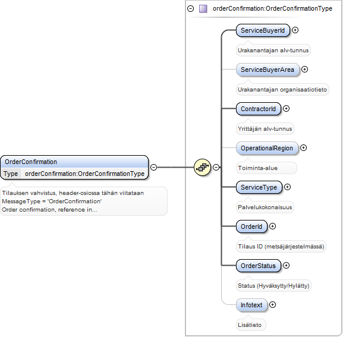
Task: Click annotation 'Urakanantajan organisaatiotieto'
Action: [282, 89]
